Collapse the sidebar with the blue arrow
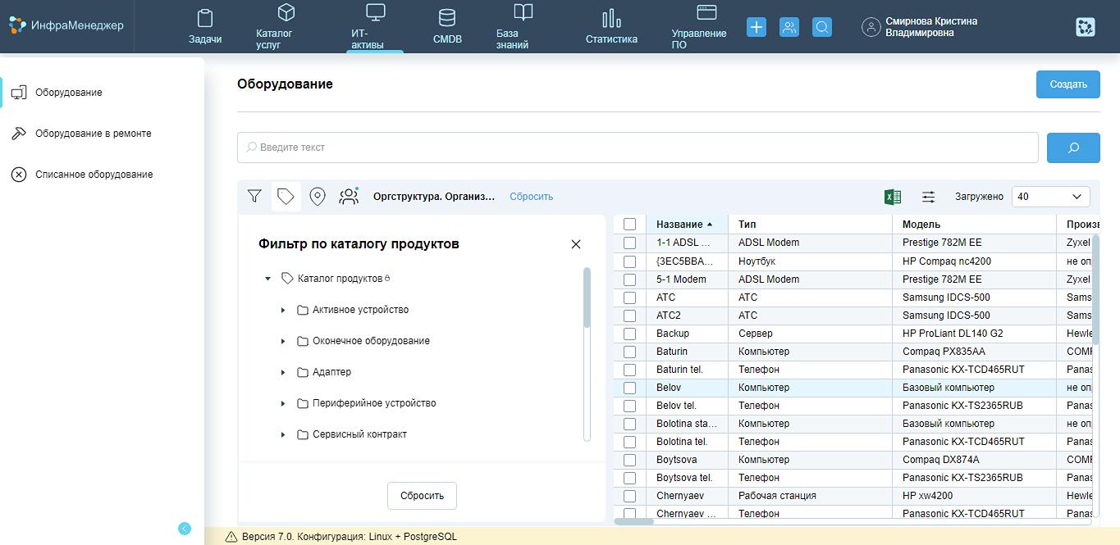This screenshot has height=545, width=1120. pyautogui.click(x=185, y=529)
